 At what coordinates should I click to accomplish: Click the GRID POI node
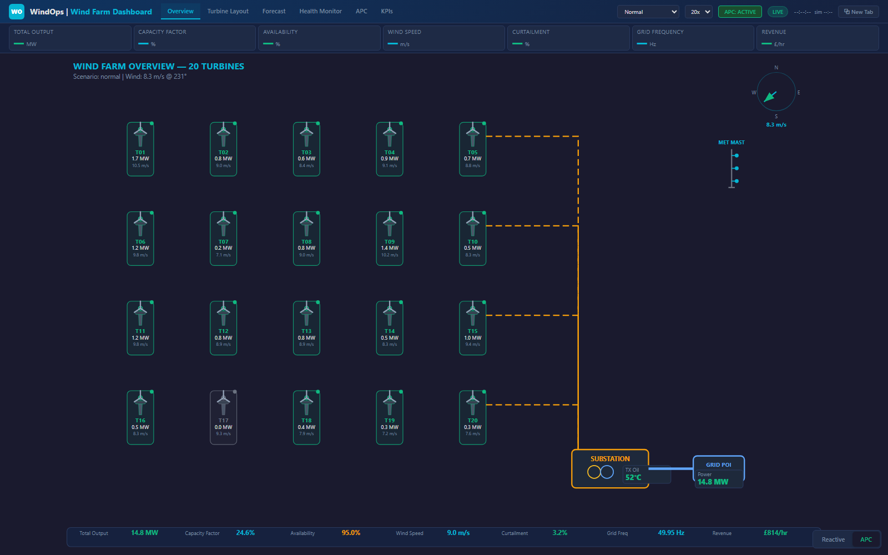pyautogui.click(x=719, y=472)
